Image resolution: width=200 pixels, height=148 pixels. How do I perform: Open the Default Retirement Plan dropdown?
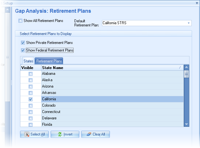pyautogui.click(x=189, y=23)
